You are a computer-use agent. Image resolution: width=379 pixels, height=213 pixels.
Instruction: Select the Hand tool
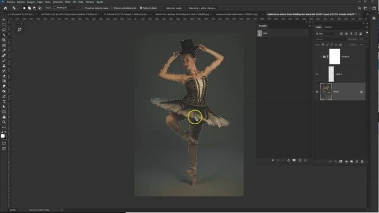(x=4, y=117)
